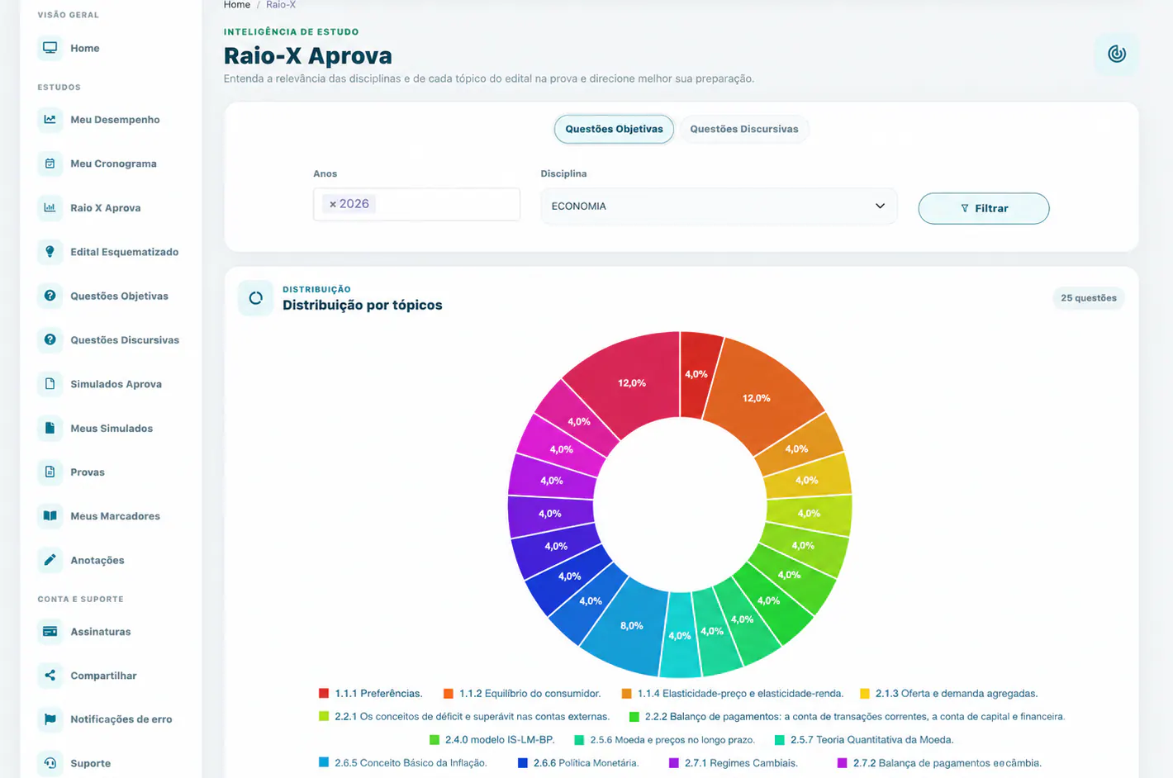Open Assinaturas card icon

click(x=50, y=631)
